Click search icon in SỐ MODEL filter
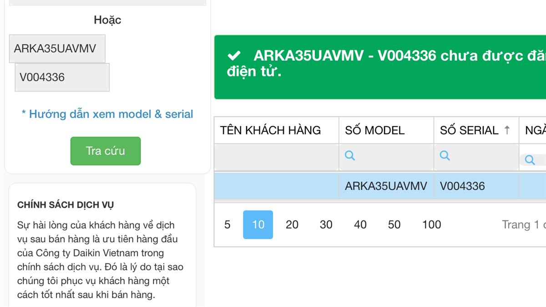This screenshot has height=307, width=546. point(350,156)
